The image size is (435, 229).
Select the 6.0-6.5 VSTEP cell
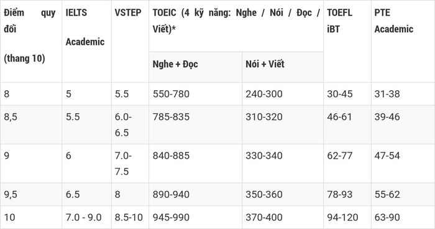[x=130, y=124]
